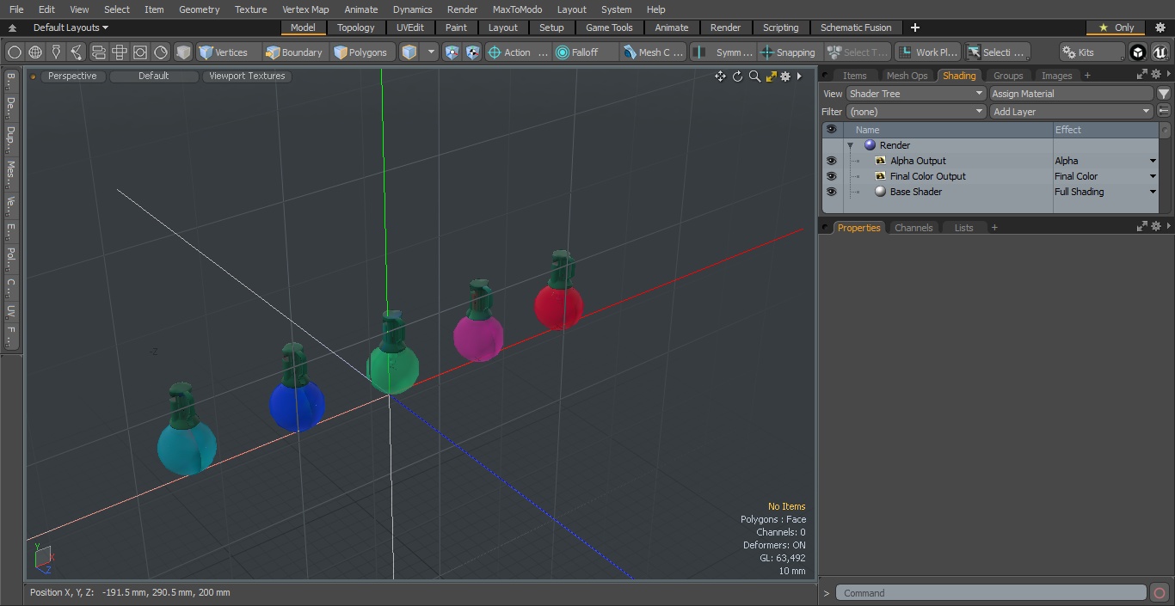
Task: Open the Alpha effect dropdown arrow
Action: pos(1153,161)
